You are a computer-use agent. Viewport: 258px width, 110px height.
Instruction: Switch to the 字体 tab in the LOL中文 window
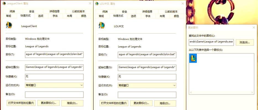pos(148,16)
